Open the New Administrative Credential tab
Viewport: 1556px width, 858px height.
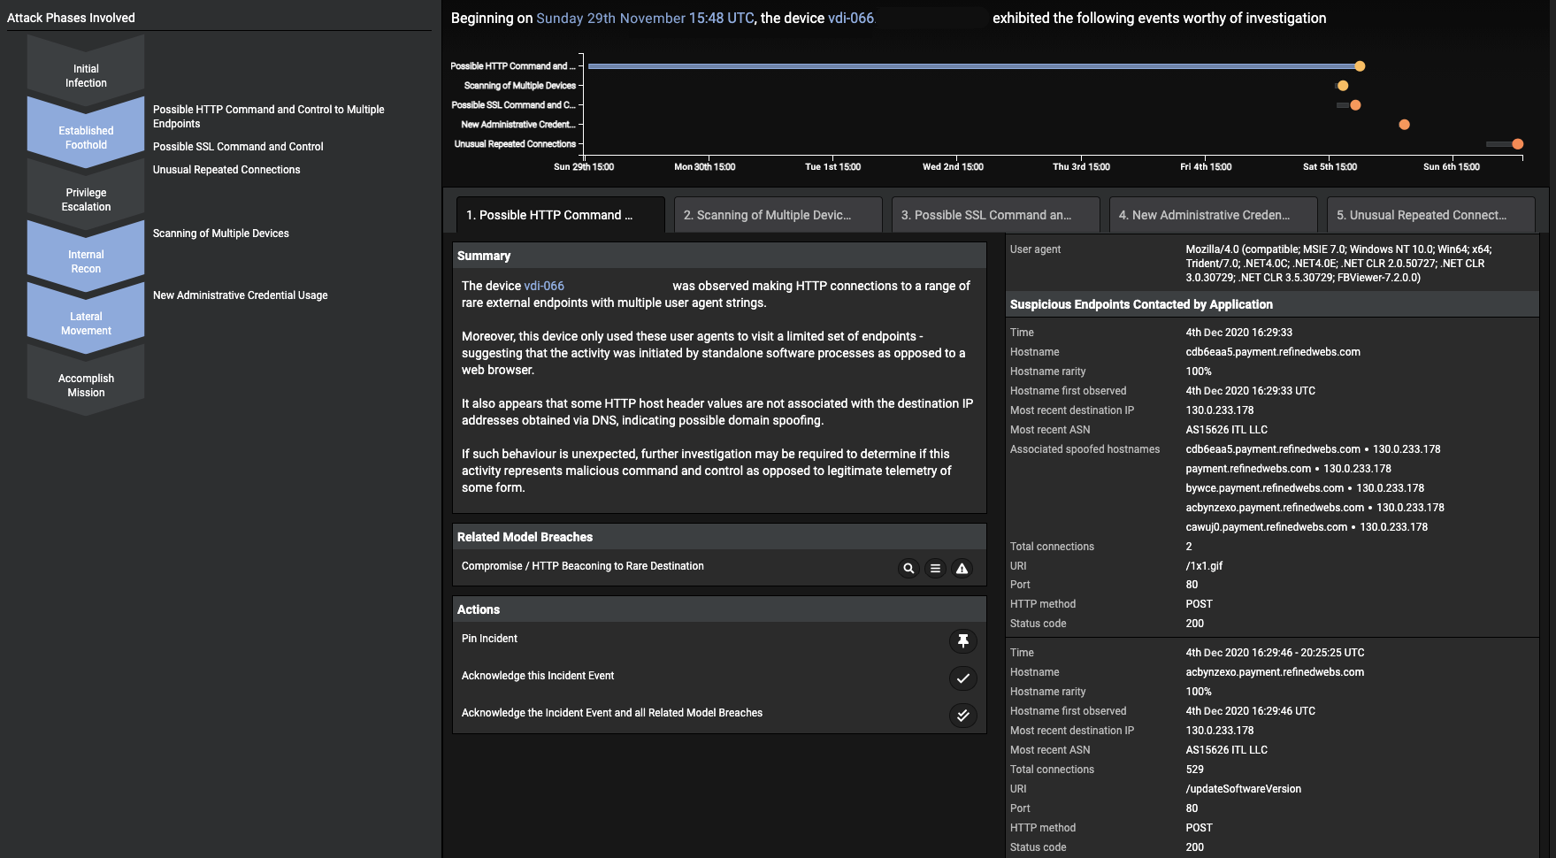(1213, 215)
